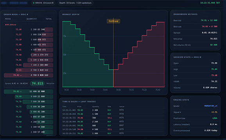Select the 75.00 ask price row
226x140 pixels.
(x=29, y=45)
